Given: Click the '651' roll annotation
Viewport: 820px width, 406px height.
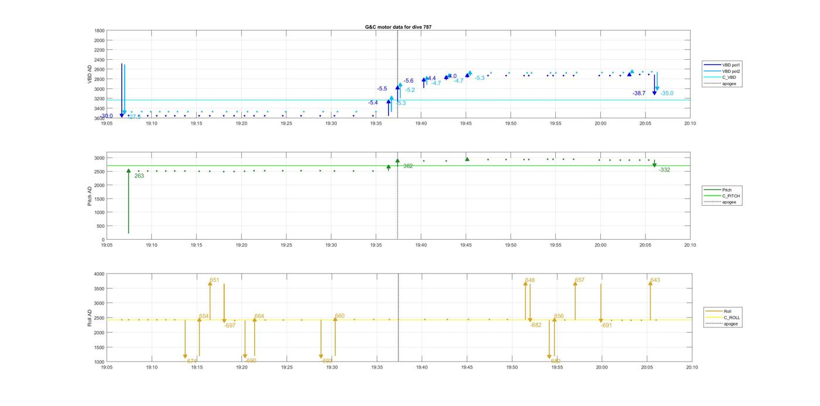Looking at the screenshot, I should pyautogui.click(x=214, y=280).
